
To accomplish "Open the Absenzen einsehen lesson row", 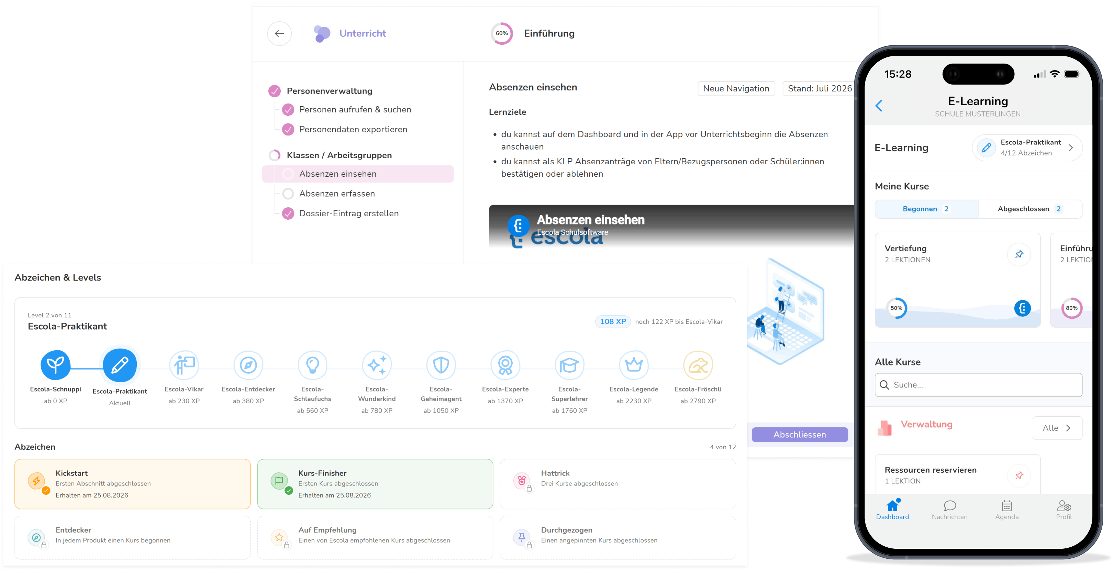I will pos(358,174).
